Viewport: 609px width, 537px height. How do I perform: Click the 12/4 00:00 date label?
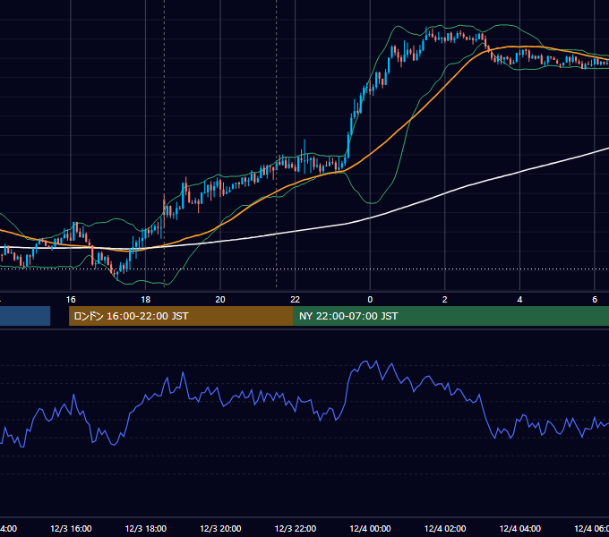point(370,529)
